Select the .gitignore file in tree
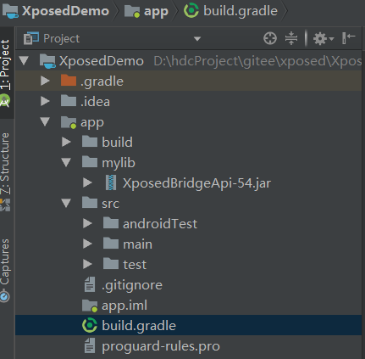 [x=132, y=285]
